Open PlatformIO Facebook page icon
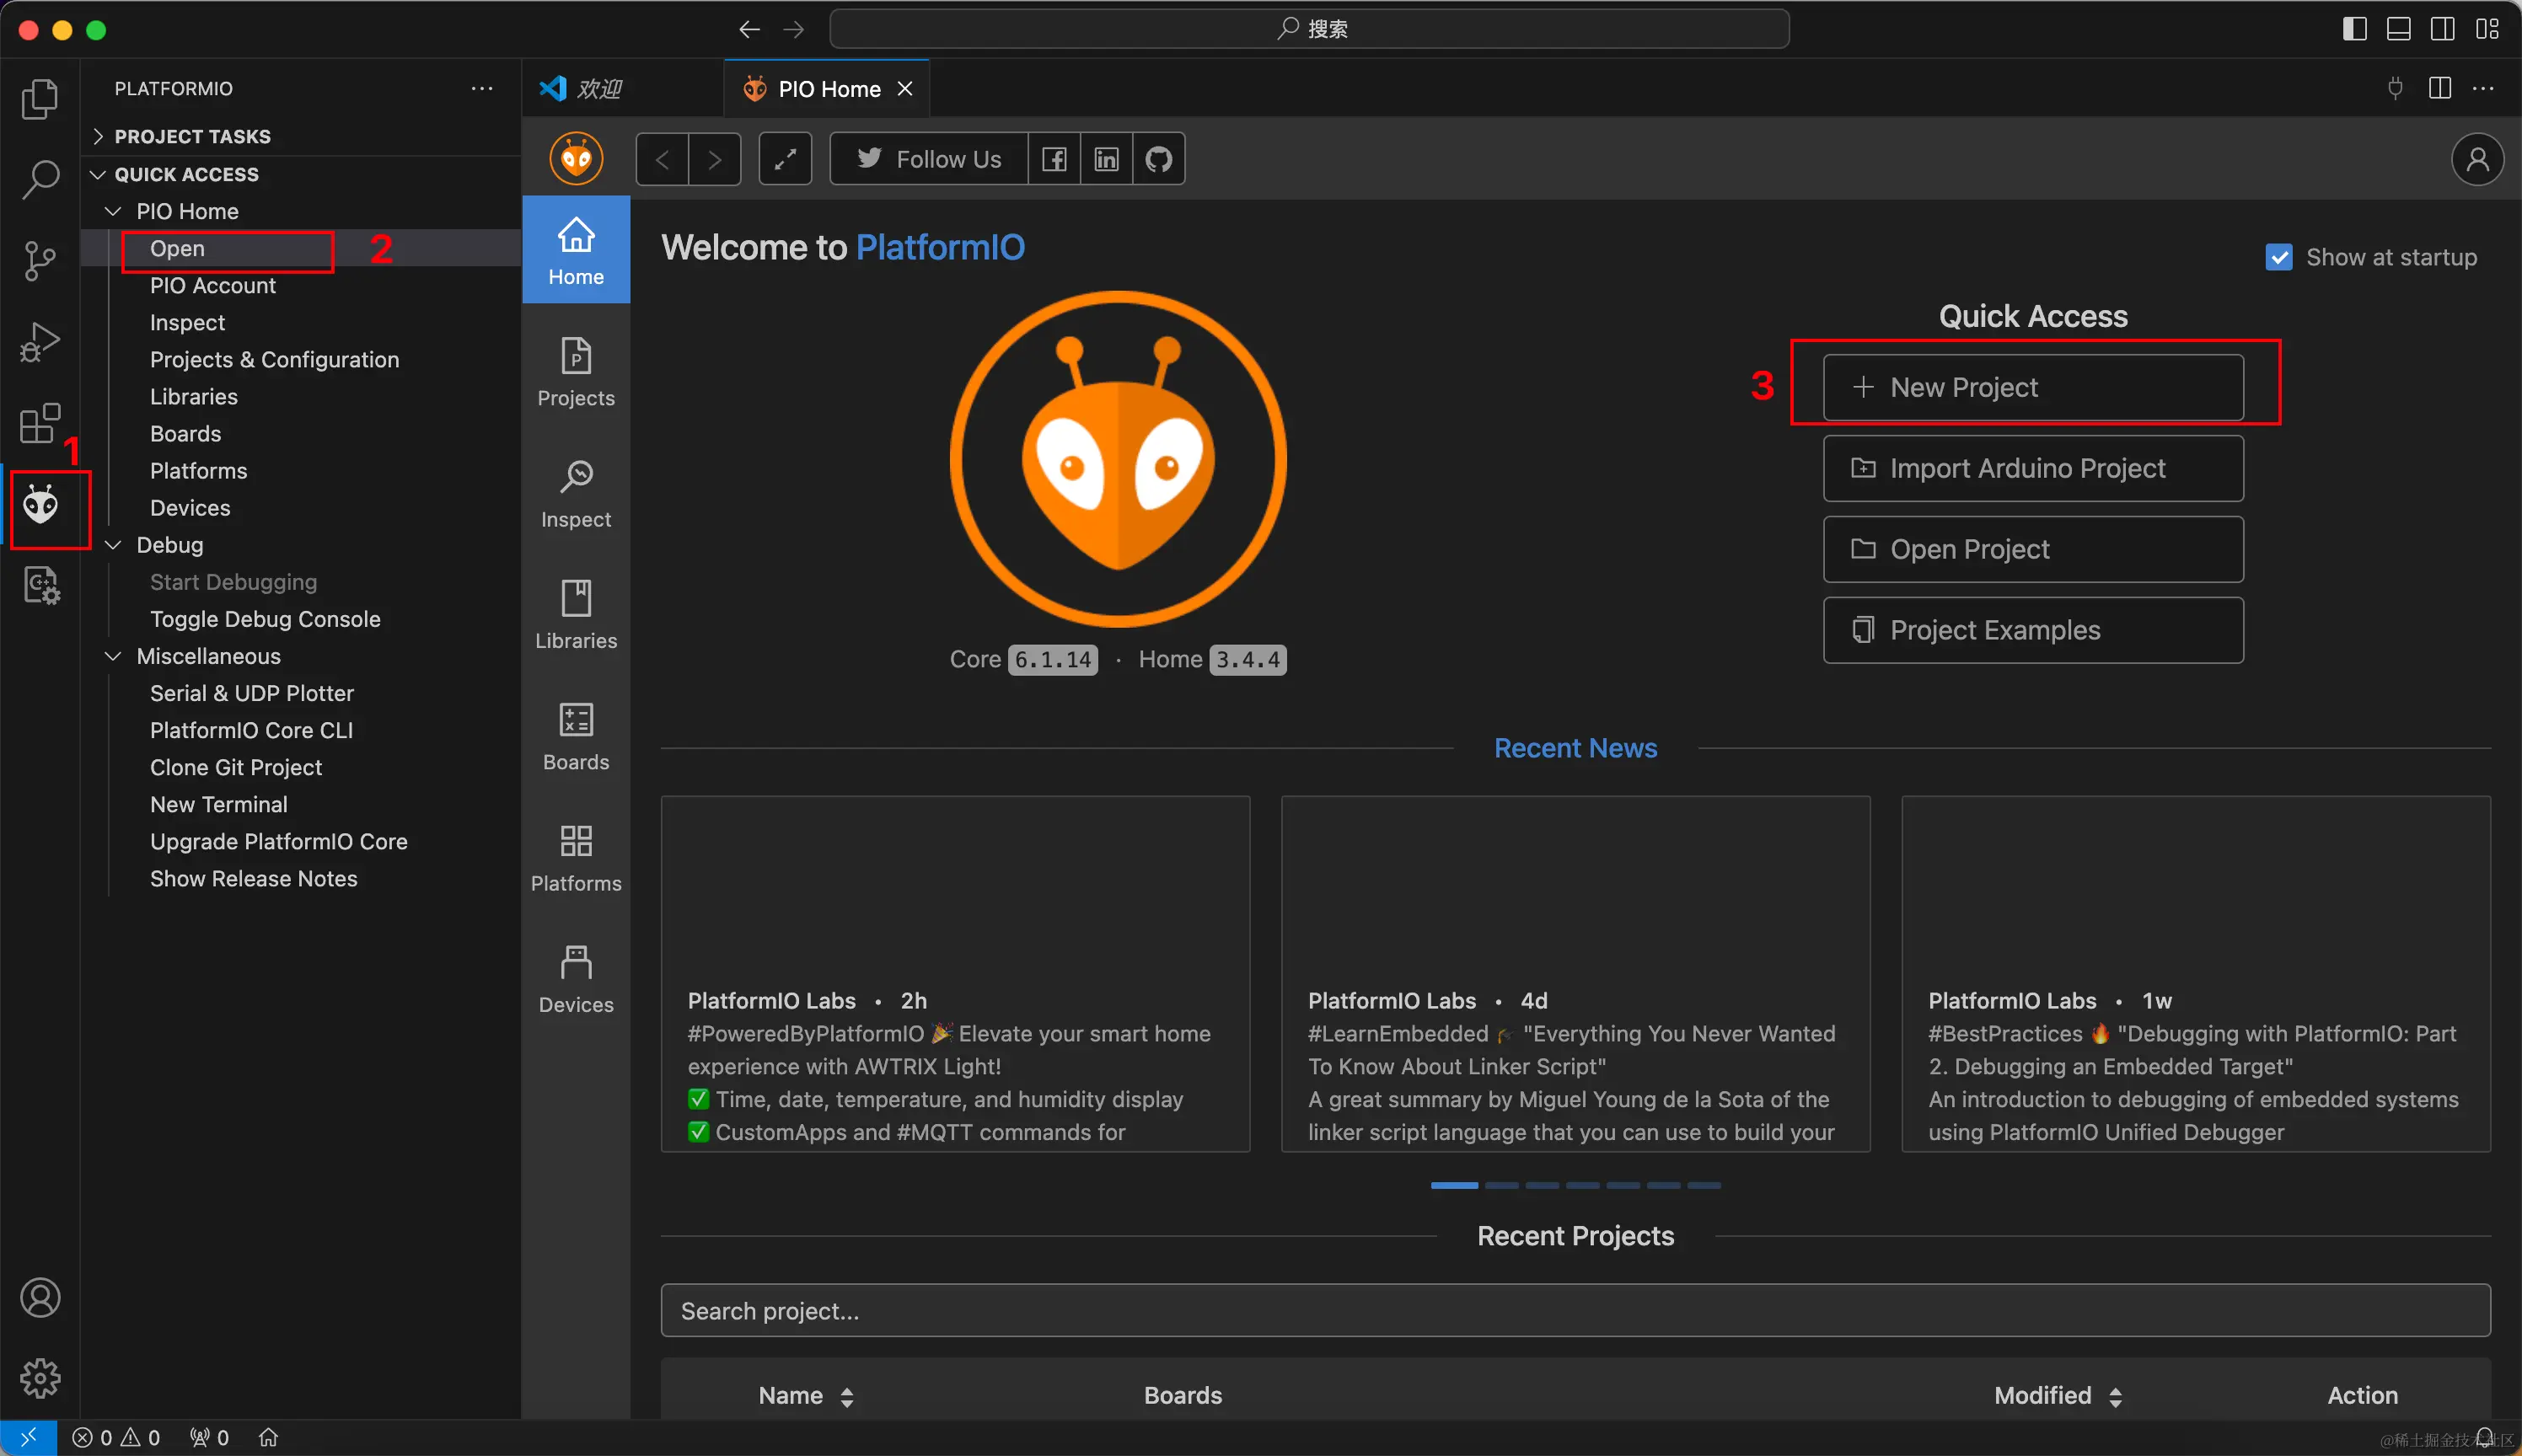2522x1456 pixels. (1054, 159)
